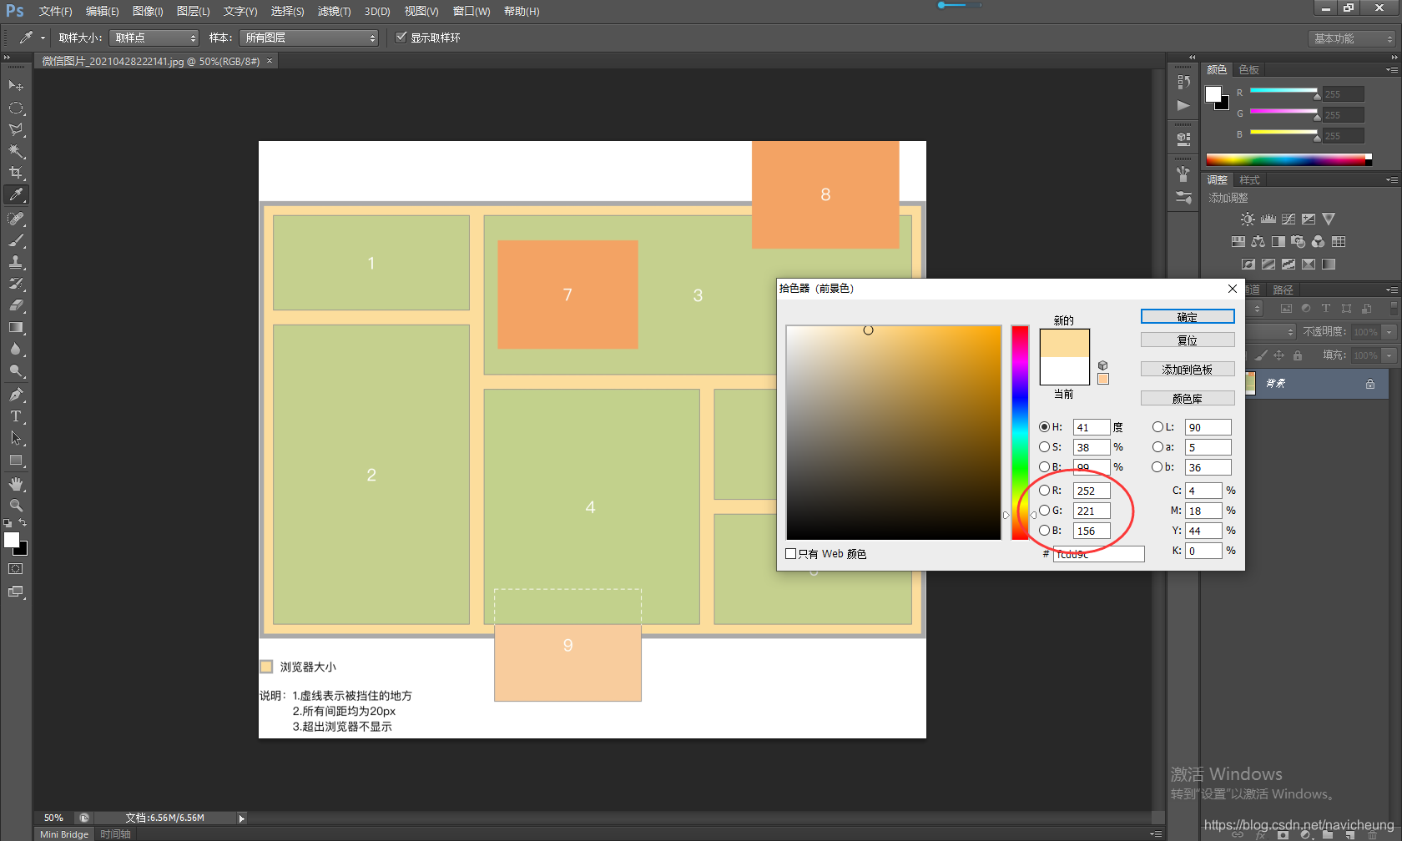Open History panel icon
The height and width of the screenshot is (841, 1402).
(x=1183, y=82)
